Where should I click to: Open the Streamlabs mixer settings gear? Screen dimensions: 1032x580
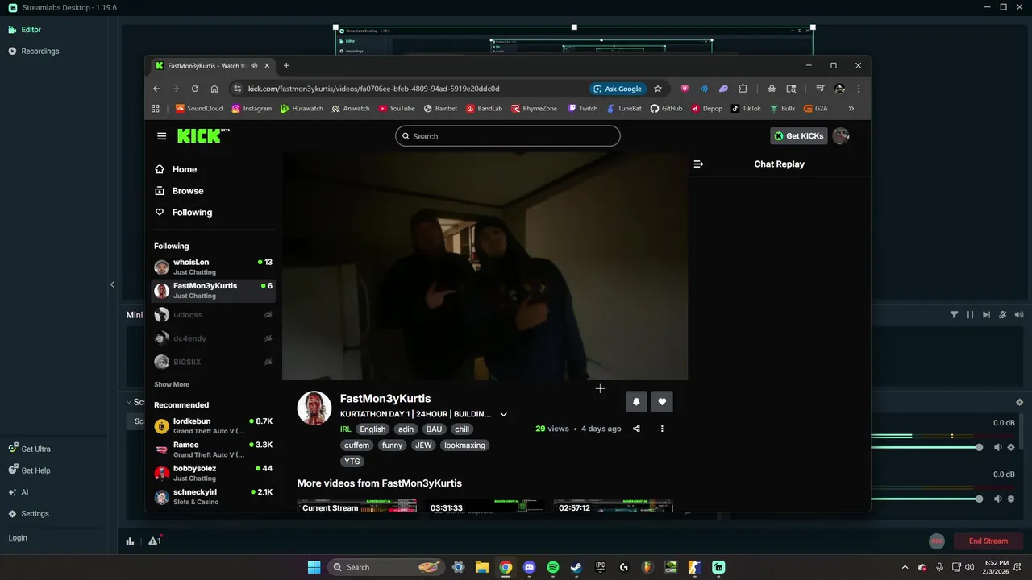coord(1019,402)
